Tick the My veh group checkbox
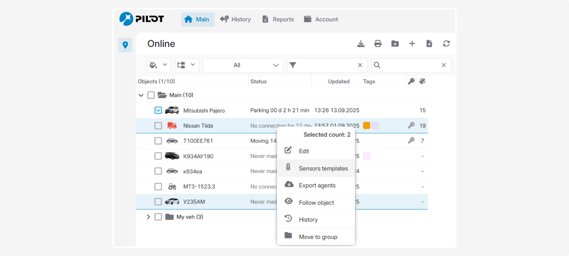Image resolution: width=569 pixels, height=256 pixels. click(158, 217)
